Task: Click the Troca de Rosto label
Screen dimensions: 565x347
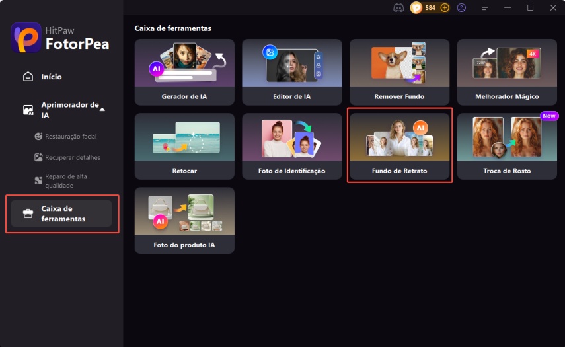Action: (507, 171)
